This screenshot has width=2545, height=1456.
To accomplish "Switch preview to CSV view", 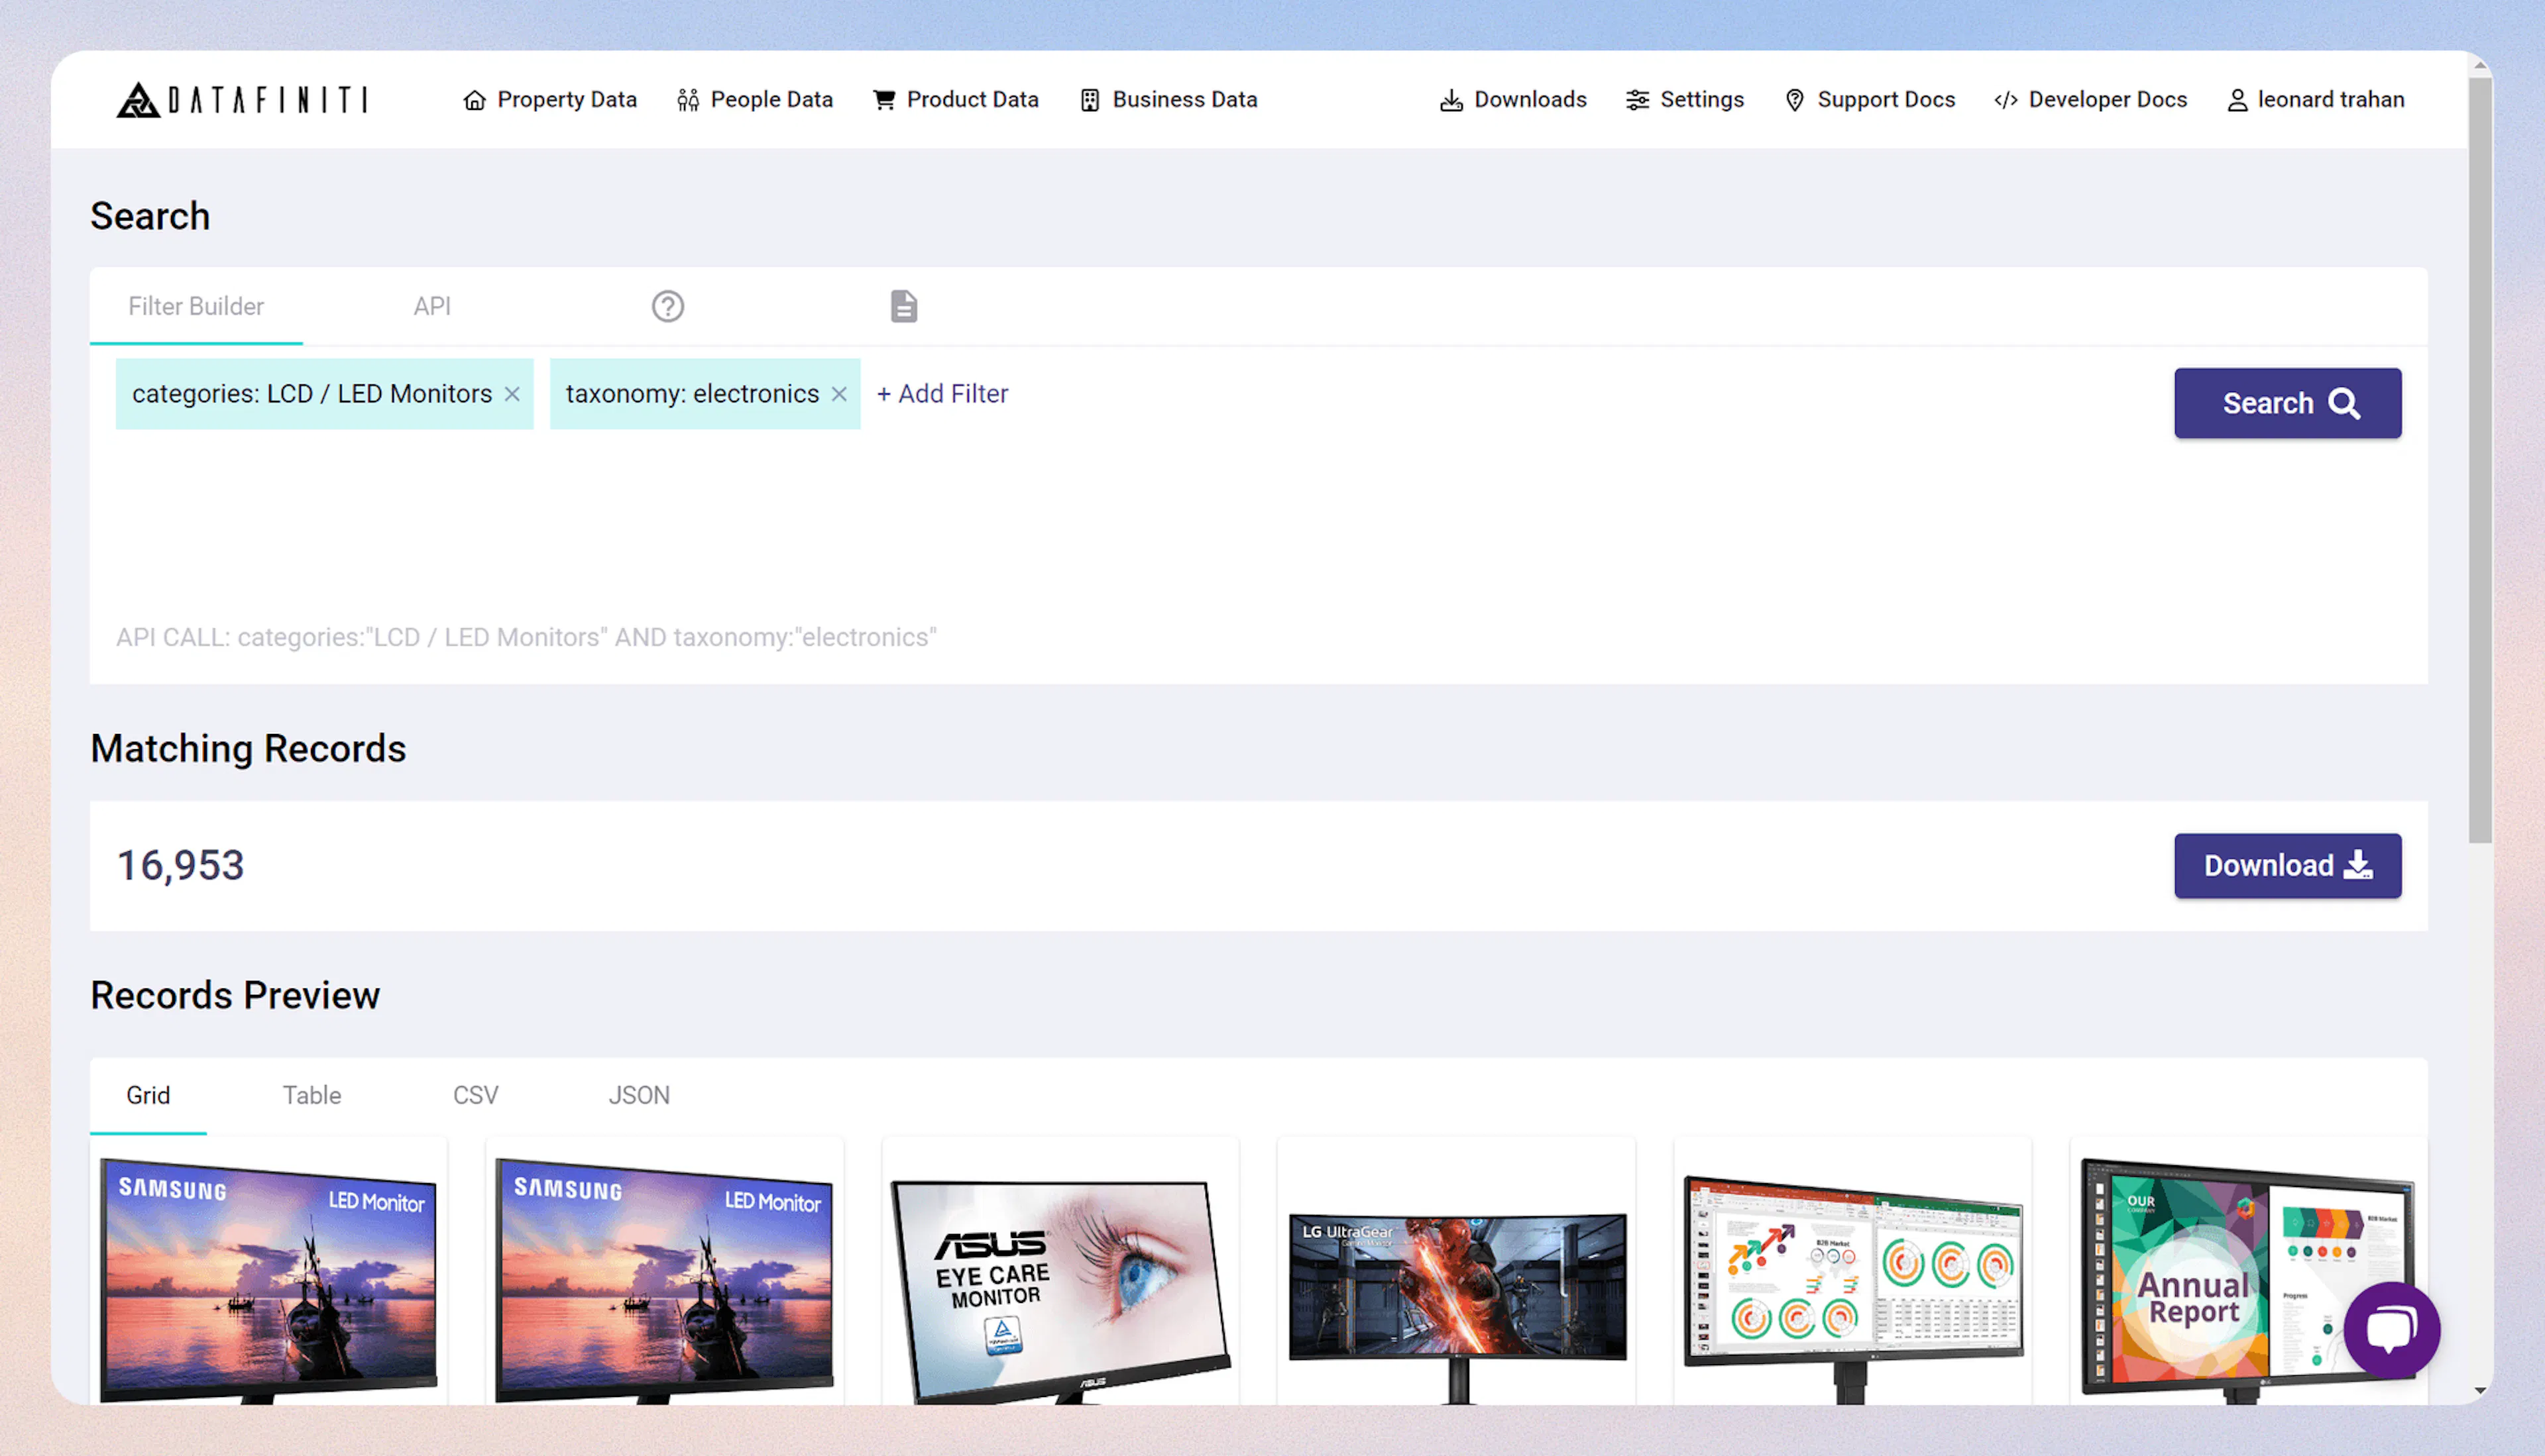I will coord(475,1095).
